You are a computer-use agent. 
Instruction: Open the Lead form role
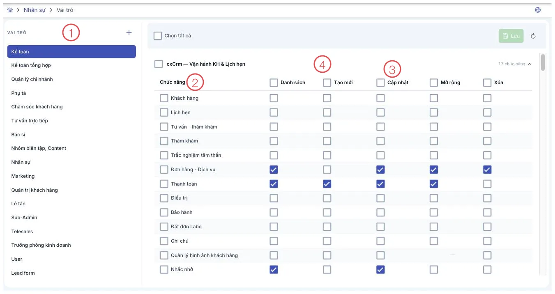[x=71, y=273]
